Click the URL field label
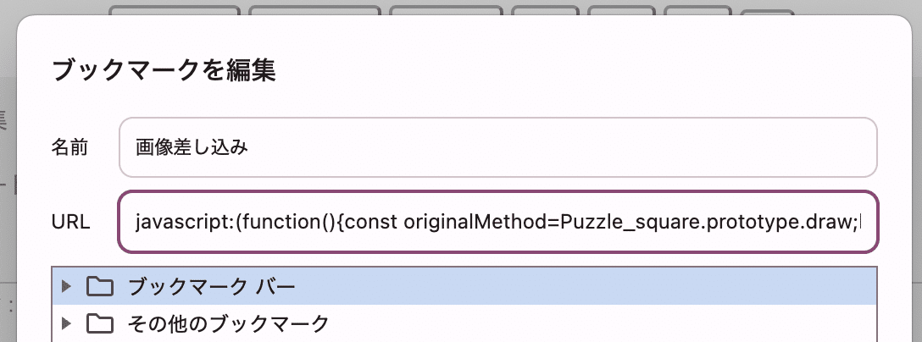The width and height of the screenshot is (922, 342). pyautogui.click(x=70, y=223)
